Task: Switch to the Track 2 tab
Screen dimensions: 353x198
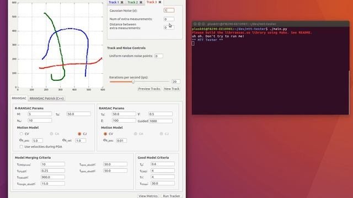Action: (132, 2)
